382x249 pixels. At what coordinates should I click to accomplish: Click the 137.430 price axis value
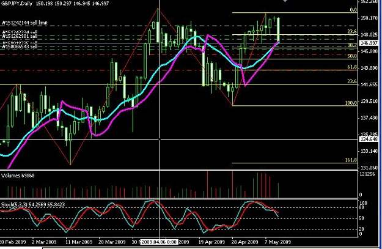click(369, 118)
